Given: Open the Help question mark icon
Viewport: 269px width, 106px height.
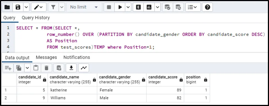Looking at the screenshot, I should click(207, 7).
